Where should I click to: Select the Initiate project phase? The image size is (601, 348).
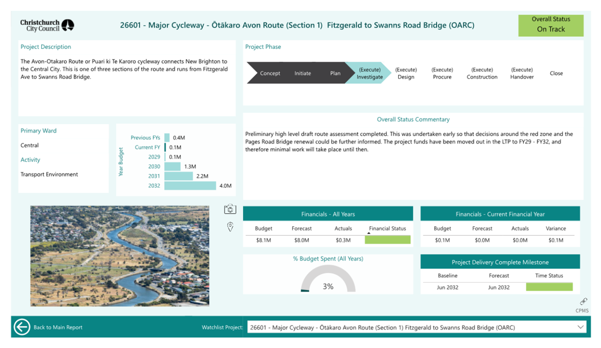303,73
